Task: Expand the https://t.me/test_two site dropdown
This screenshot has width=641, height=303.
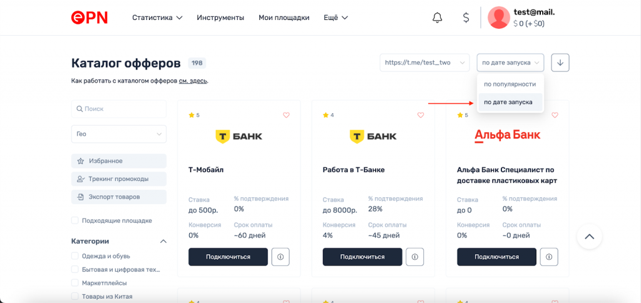Action: pyautogui.click(x=424, y=63)
